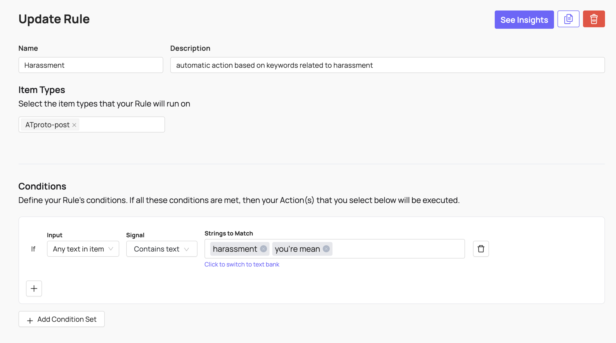Click the Name label
This screenshot has height=343, width=616.
28,48
